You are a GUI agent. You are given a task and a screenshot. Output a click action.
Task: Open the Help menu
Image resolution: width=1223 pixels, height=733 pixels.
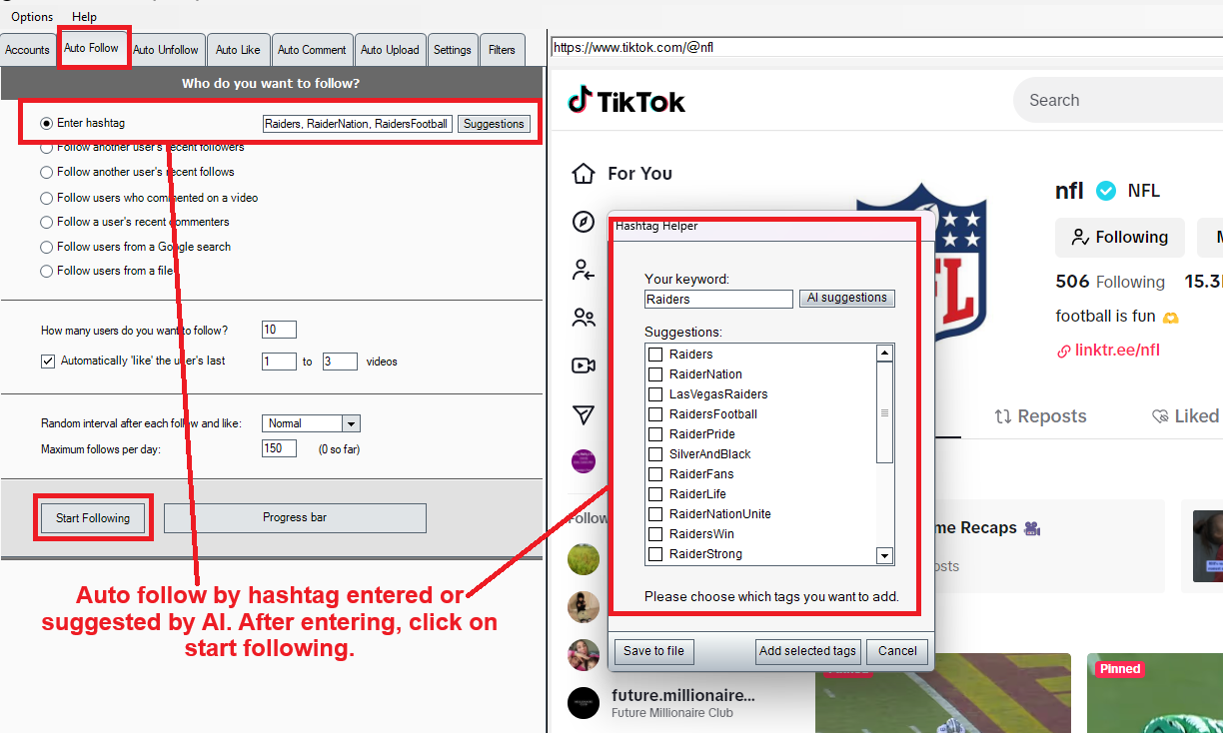coord(85,17)
